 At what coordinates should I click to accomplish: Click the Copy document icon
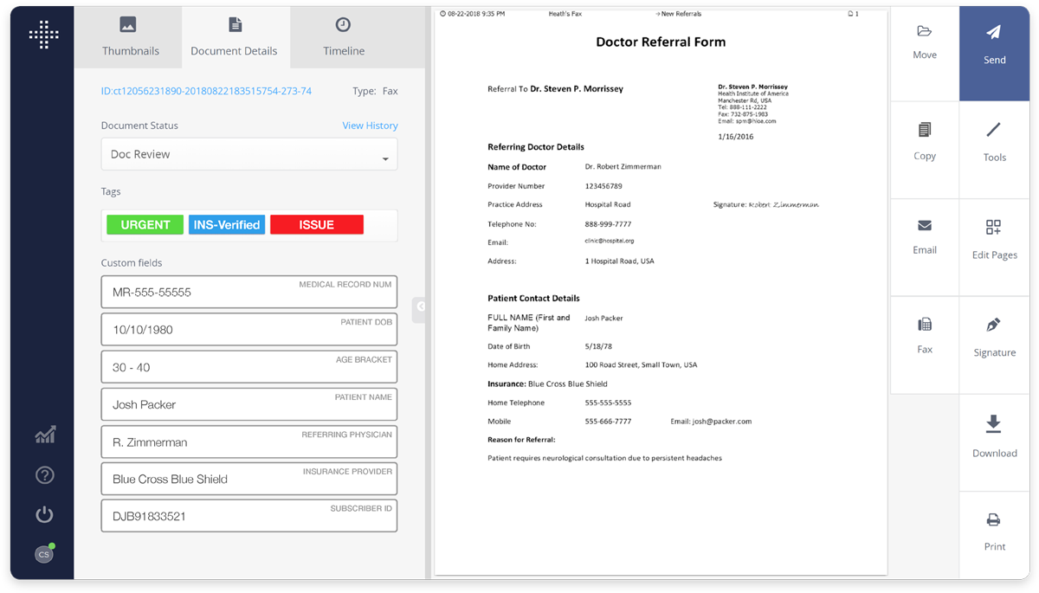click(924, 131)
